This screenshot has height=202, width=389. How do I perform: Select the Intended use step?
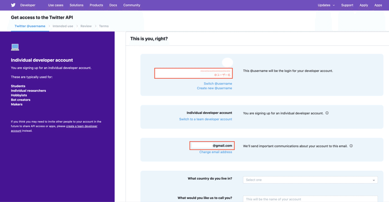click(x=63, y=26)
